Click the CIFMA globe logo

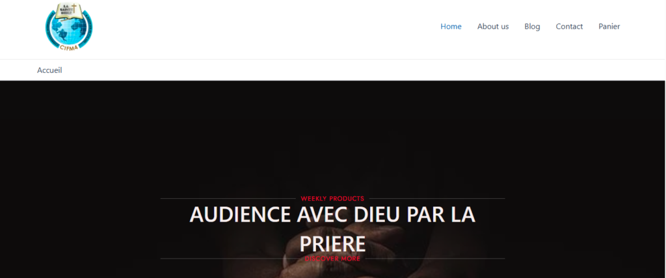pyautogui.click(x=69, y=27)
